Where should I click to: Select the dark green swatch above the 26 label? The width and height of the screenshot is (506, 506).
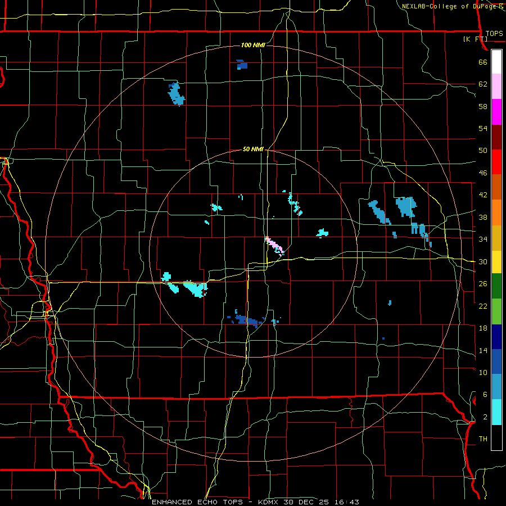click(x=496, y=286)
